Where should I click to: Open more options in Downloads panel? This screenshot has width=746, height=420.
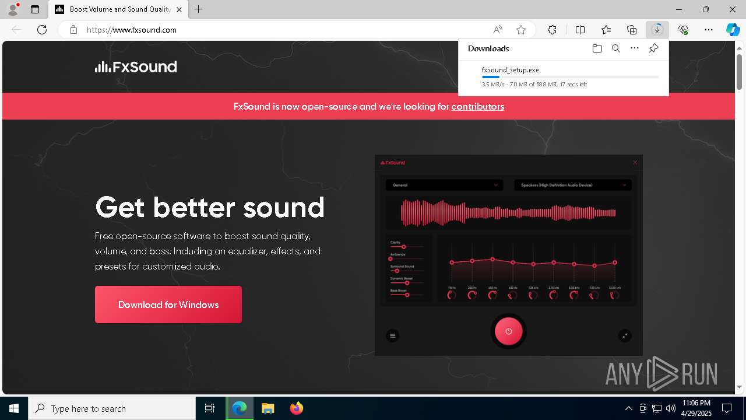635,48
